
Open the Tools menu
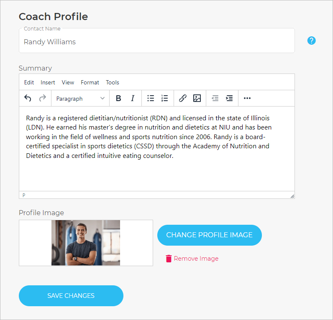click(x=113, y=82)
